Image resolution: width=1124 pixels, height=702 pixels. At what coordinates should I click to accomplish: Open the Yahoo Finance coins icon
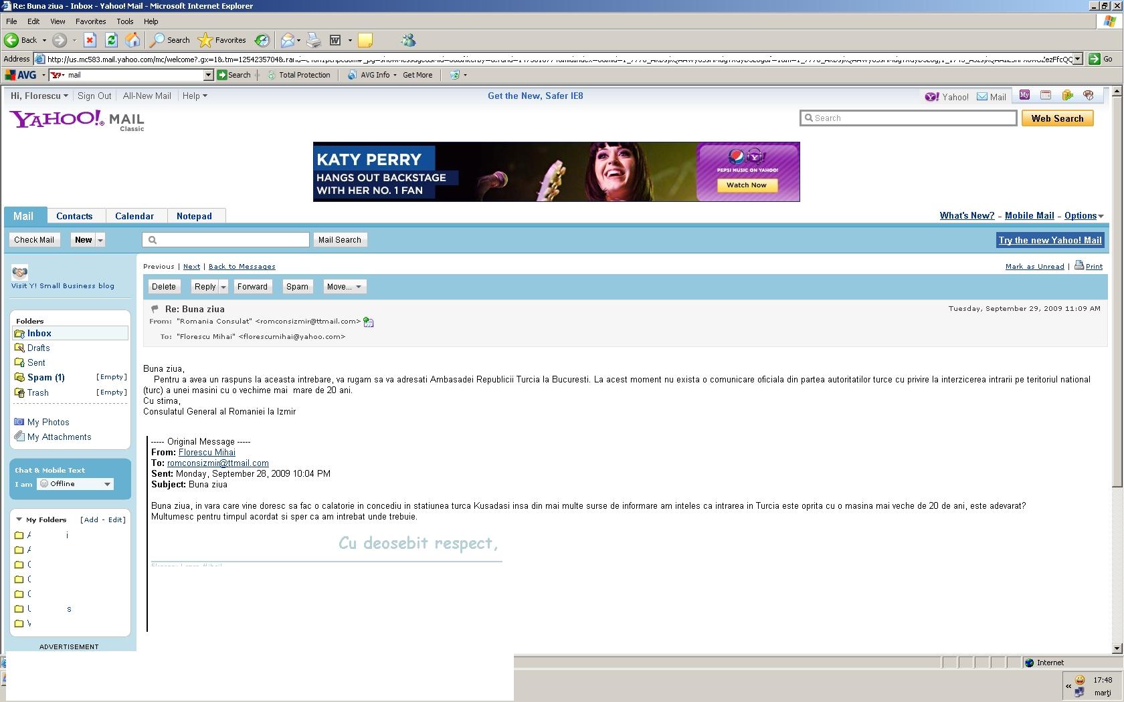[1067, 96]
